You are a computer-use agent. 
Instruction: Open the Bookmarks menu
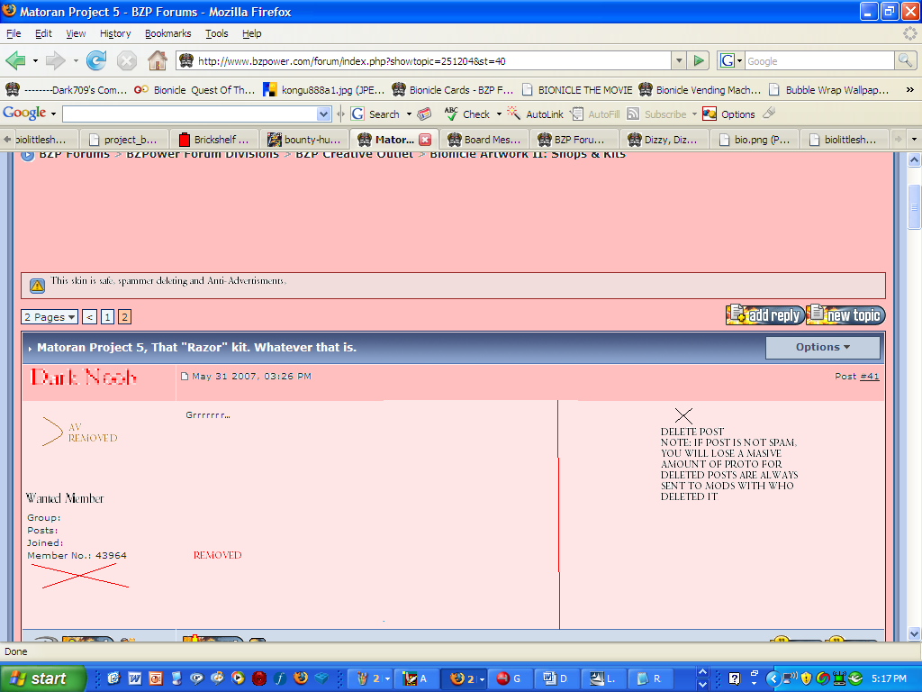coord(168,33)
